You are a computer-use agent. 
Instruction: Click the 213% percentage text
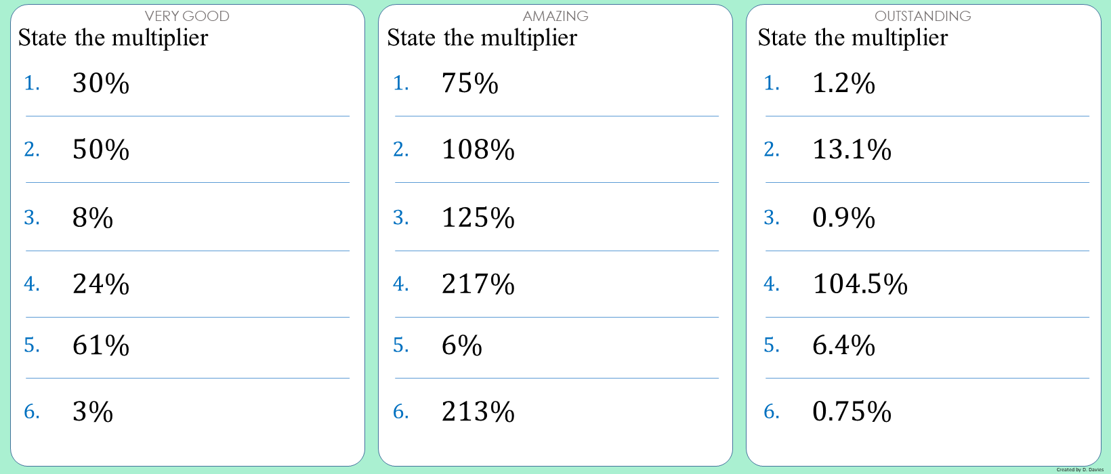pos(478,412)
